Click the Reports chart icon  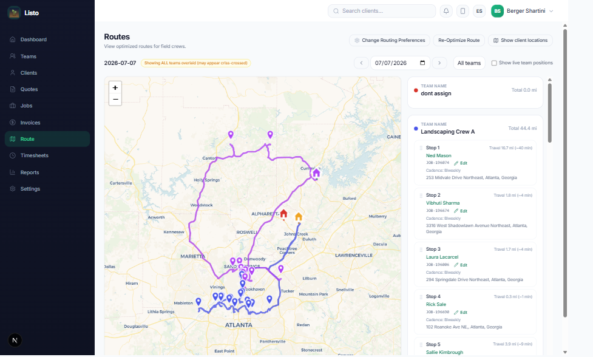coord(13,172)
